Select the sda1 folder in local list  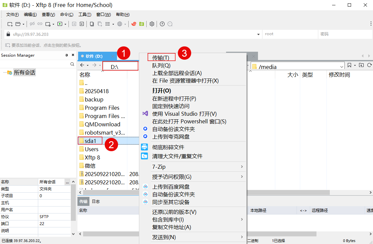click(x=90, y=141)
